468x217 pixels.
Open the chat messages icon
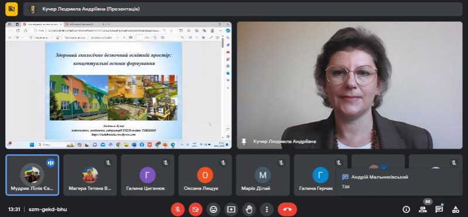pos(439,209)
